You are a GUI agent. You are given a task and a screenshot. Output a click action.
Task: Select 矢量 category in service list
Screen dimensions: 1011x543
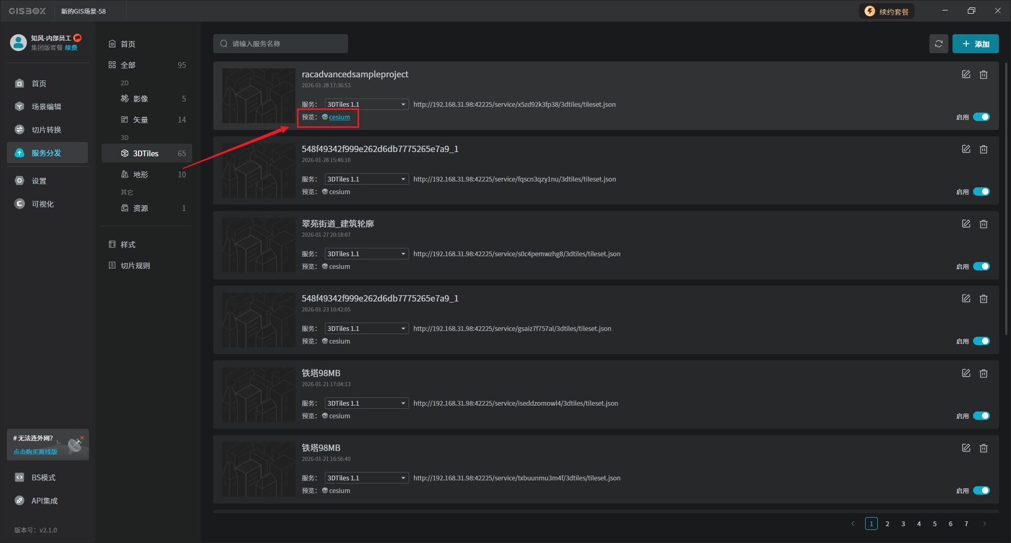pos(140,120)
